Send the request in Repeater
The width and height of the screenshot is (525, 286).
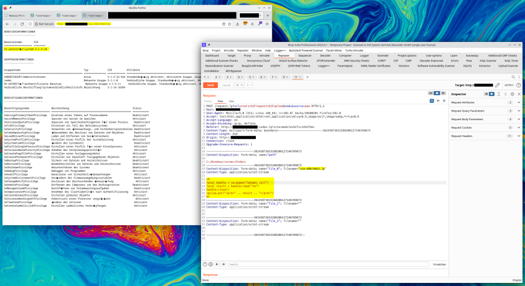point(210,85)
